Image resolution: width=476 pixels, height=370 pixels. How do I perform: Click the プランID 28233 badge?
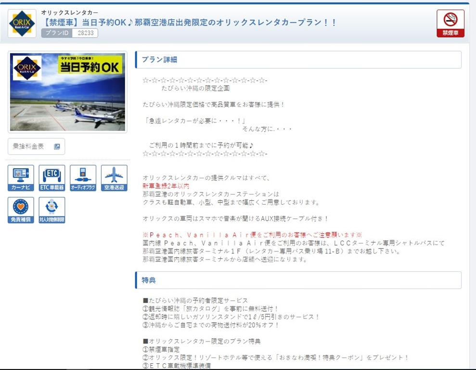70,33
